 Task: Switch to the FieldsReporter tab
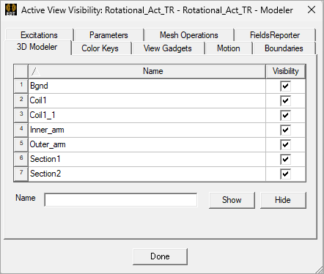point(275,35)
